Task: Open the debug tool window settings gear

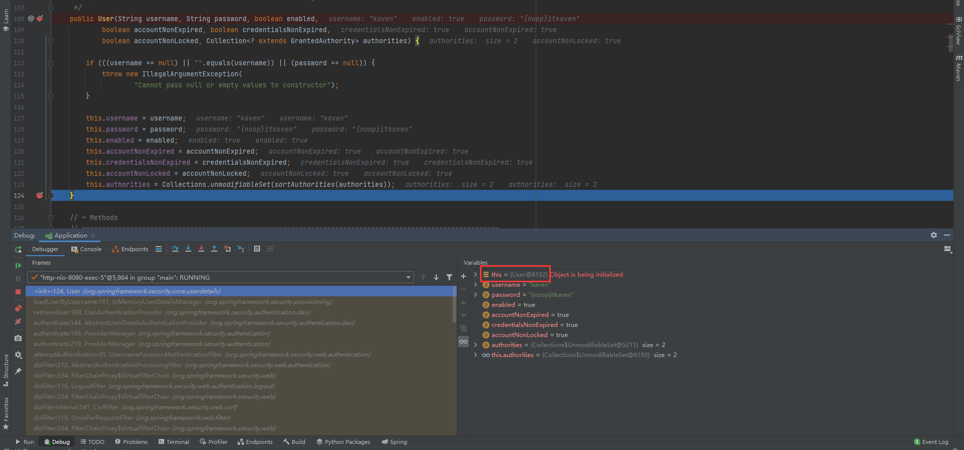Action: [x=934, y=235]
